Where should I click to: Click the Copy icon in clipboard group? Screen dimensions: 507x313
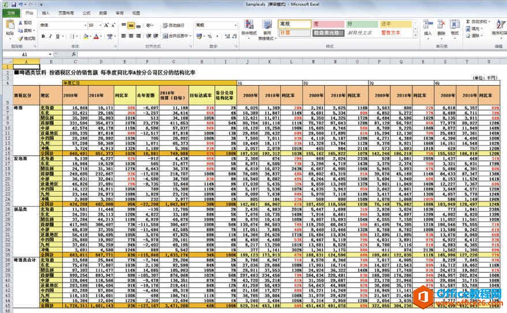(20, 30)
